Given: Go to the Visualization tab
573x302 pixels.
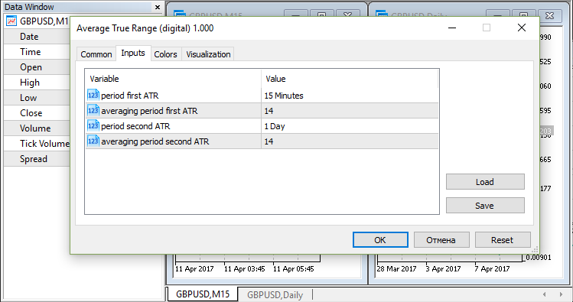Looking at the screenshot, I should (208, 54).
